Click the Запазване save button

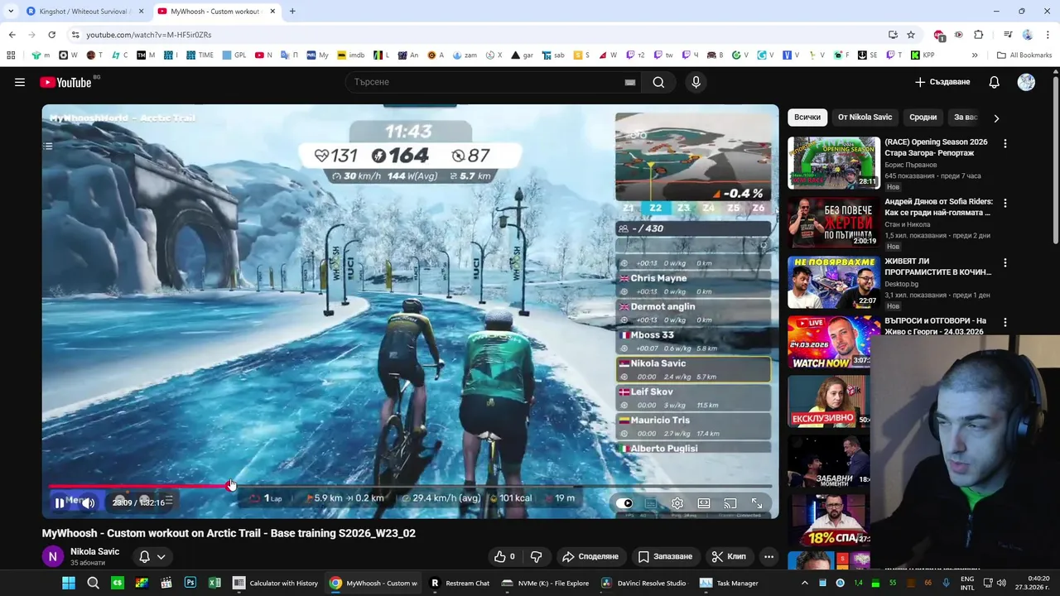click(x=666, y=556)
